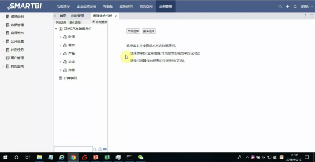This screenshot has height=162, width=315.
Task: Select the 定制管理 top menu
Action: [x=166, y=7]
